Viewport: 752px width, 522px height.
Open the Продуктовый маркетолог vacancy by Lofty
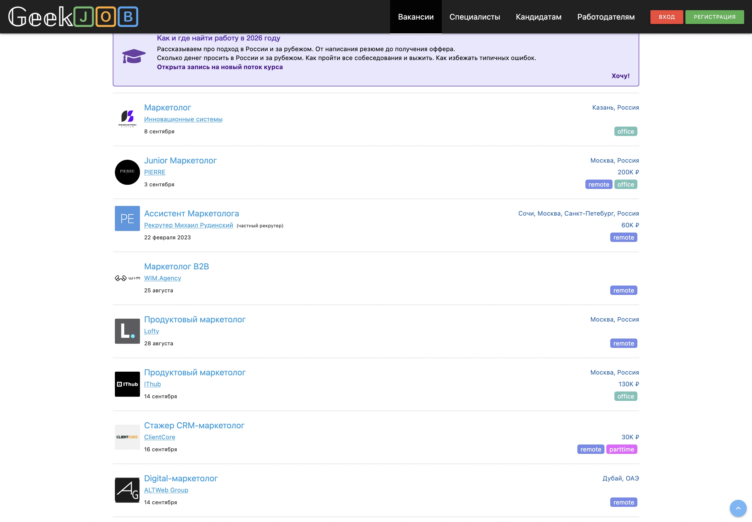click(195, 319)
